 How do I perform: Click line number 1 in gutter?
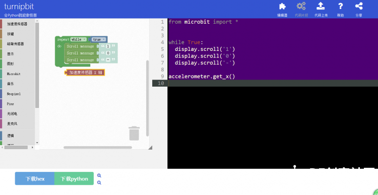click(162, 22)
